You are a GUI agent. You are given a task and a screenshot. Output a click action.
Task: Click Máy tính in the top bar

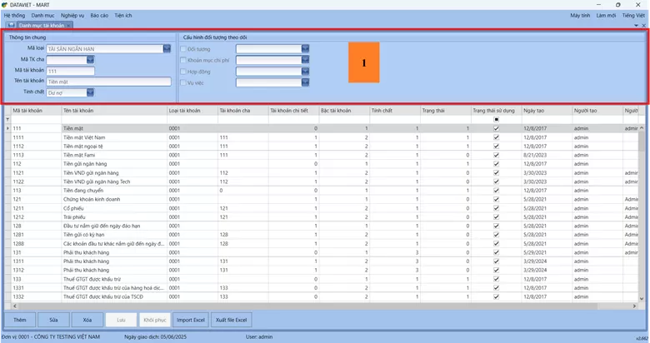(580, 15)
